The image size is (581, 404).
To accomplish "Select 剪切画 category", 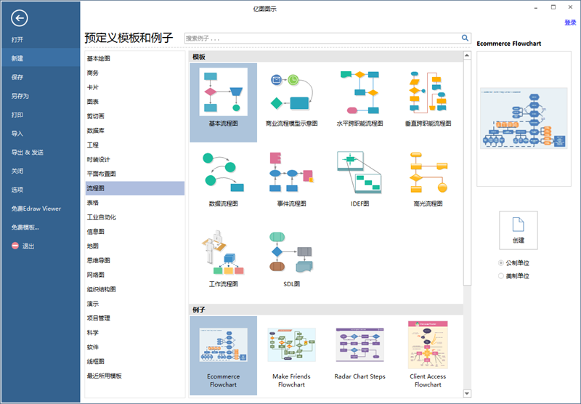I will pyautogui.click(x=96, y=116).
